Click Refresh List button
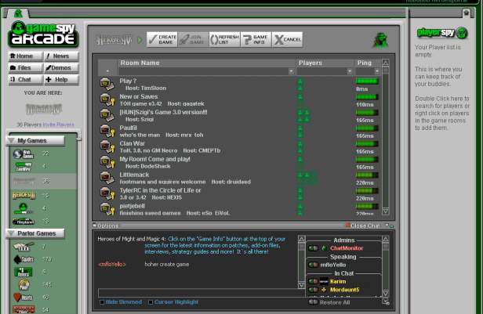This screenshot has width=483, height=314. pos(224,40)
